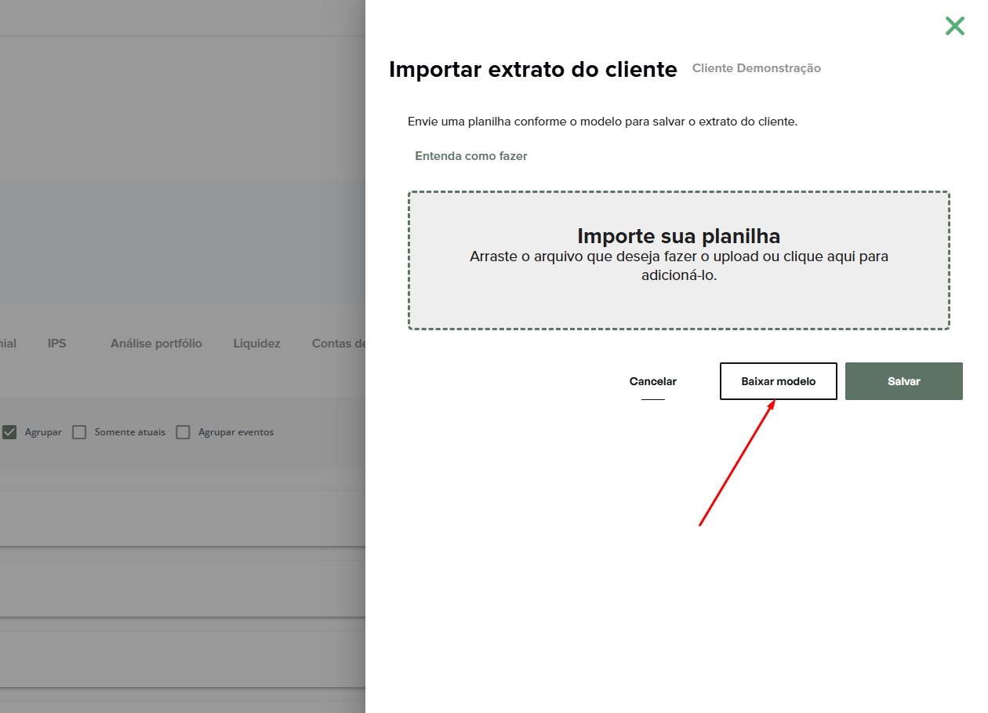Download the template via Baixar modelo

coord(778,381)
